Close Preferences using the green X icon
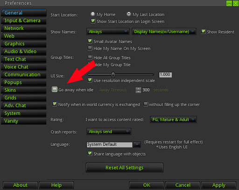 (236, 3)
